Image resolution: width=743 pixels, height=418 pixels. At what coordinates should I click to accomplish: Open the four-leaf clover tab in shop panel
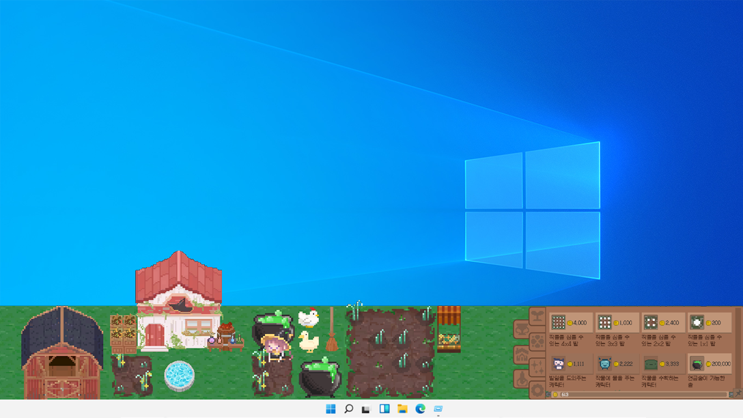coord(537,342)
